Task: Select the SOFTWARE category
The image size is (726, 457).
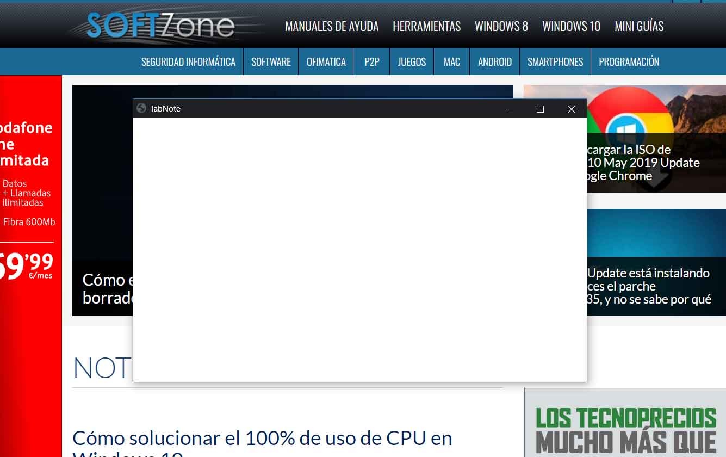Action: point(271,61)
